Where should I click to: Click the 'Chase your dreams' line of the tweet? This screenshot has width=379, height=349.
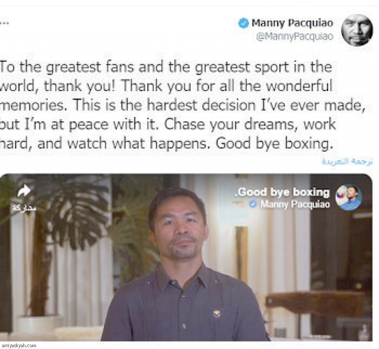click(x=250, y=124)
